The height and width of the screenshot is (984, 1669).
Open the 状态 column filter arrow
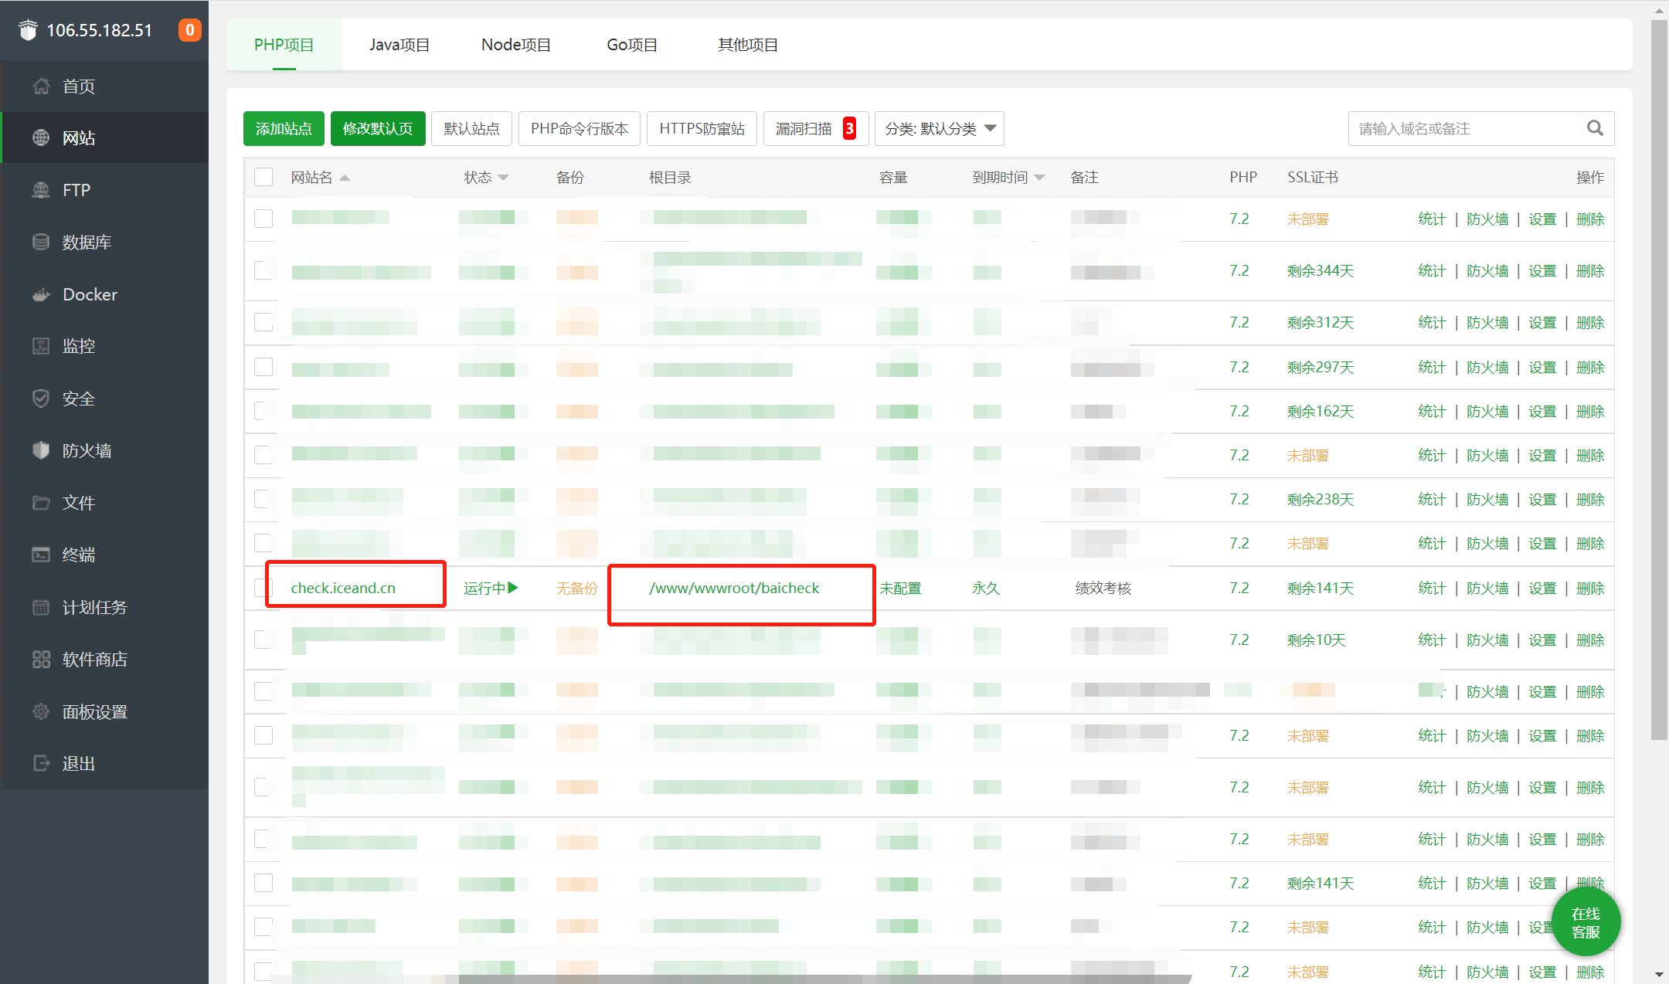pos(504,178)
